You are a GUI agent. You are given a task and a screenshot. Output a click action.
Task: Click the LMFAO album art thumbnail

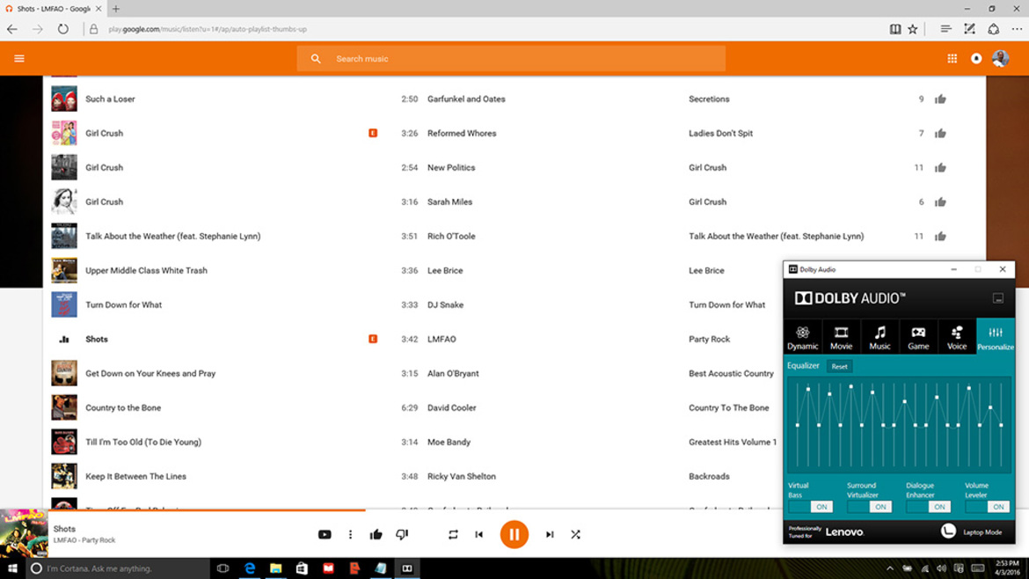pos(25,533)
